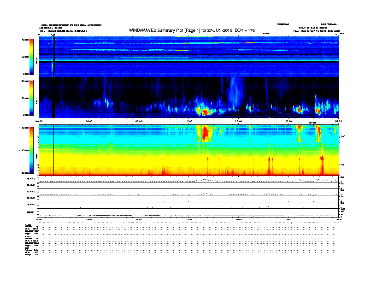Click the 08:00 tick label under RAD1 panel
The image size is (365, 282).
pyautogui.click(x=139, y=121)
